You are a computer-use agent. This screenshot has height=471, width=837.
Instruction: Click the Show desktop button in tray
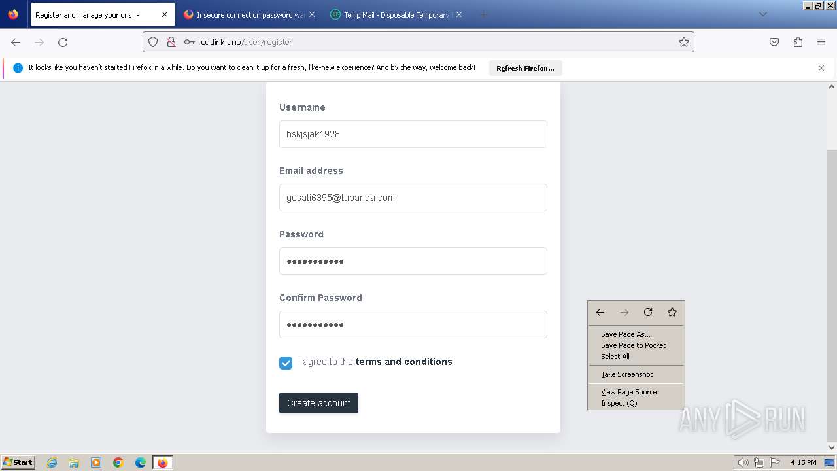(x=829, y=462)
